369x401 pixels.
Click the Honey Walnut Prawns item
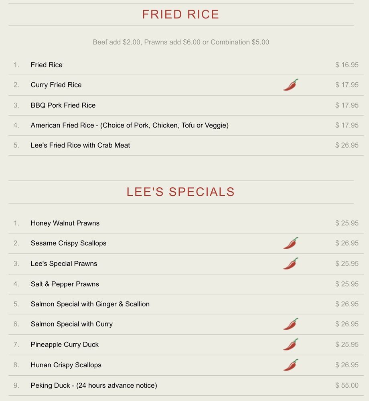(65, 223)
